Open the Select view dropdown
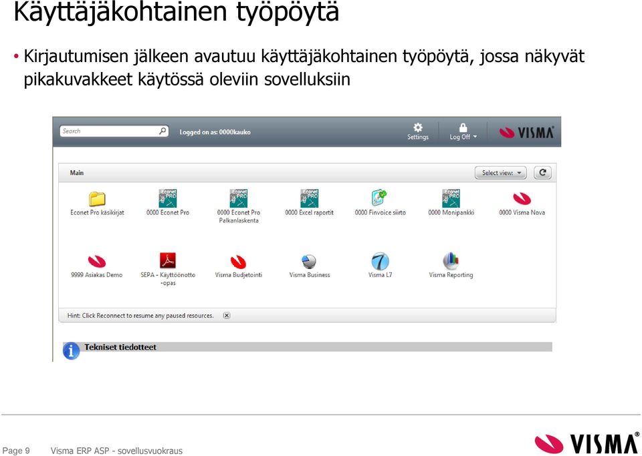This screenshot has width=642, height=456. (x=500, y=172)
